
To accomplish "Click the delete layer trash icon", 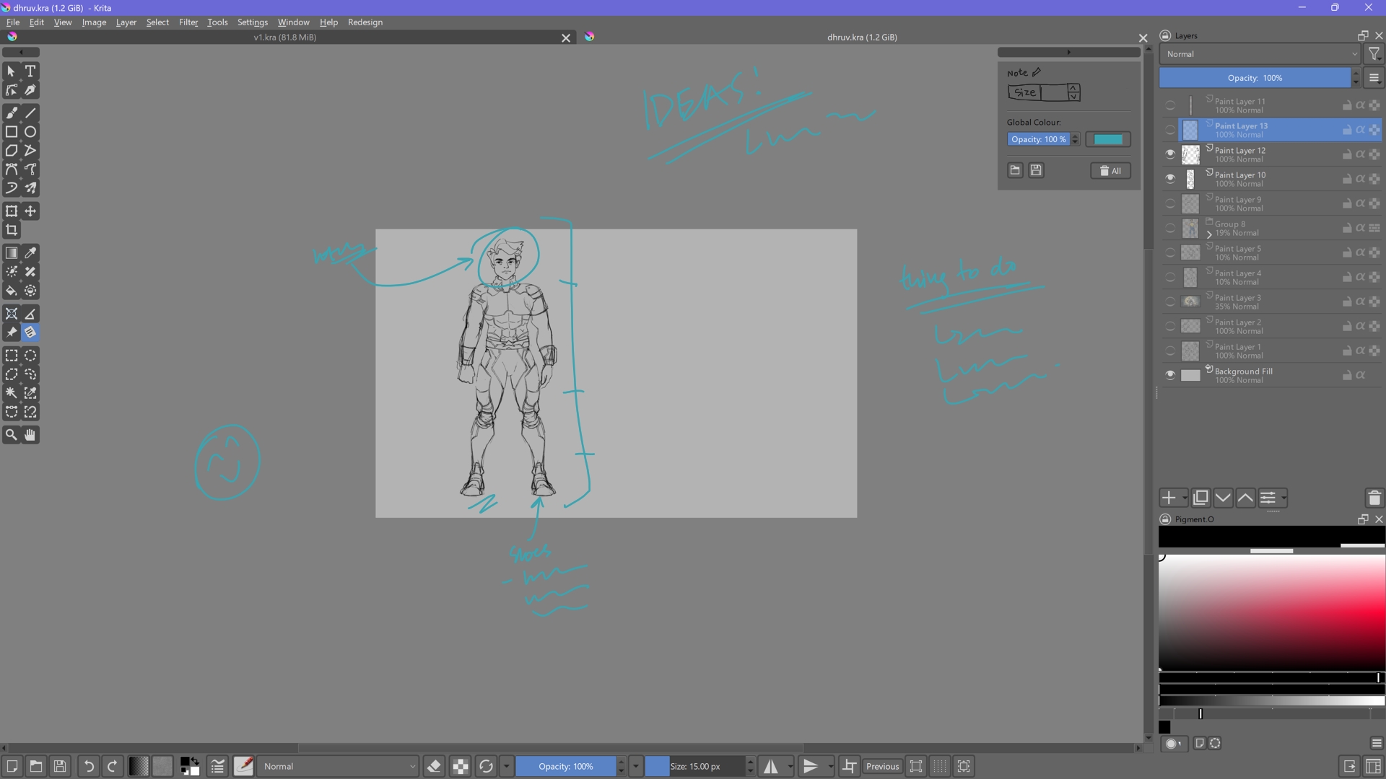I will coord(1374,498).
